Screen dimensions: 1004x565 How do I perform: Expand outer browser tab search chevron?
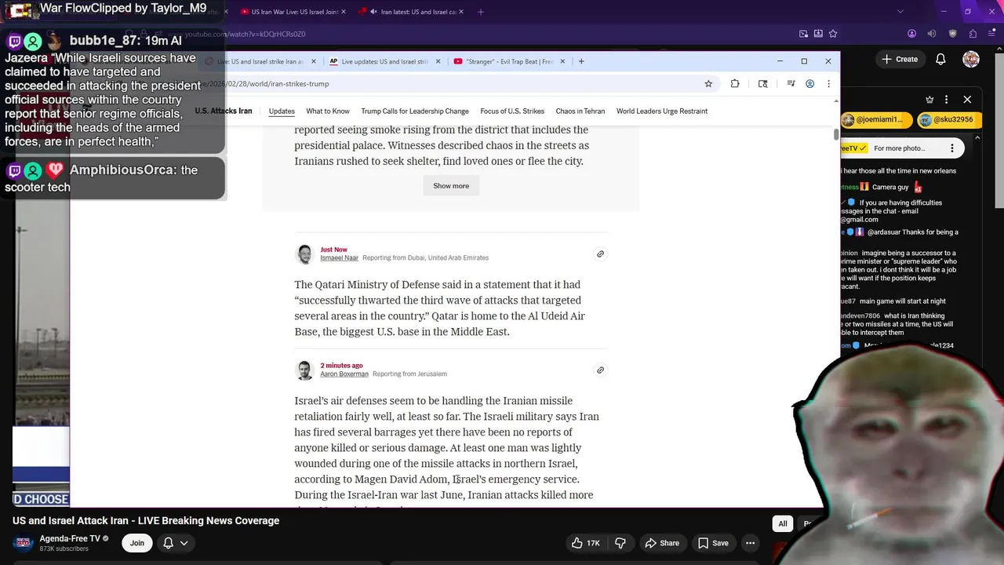(x=900, y=12)
